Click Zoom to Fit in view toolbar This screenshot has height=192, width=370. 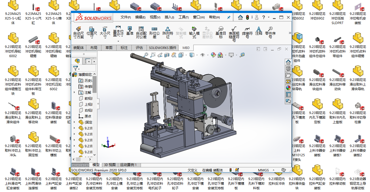click(146, 55)
